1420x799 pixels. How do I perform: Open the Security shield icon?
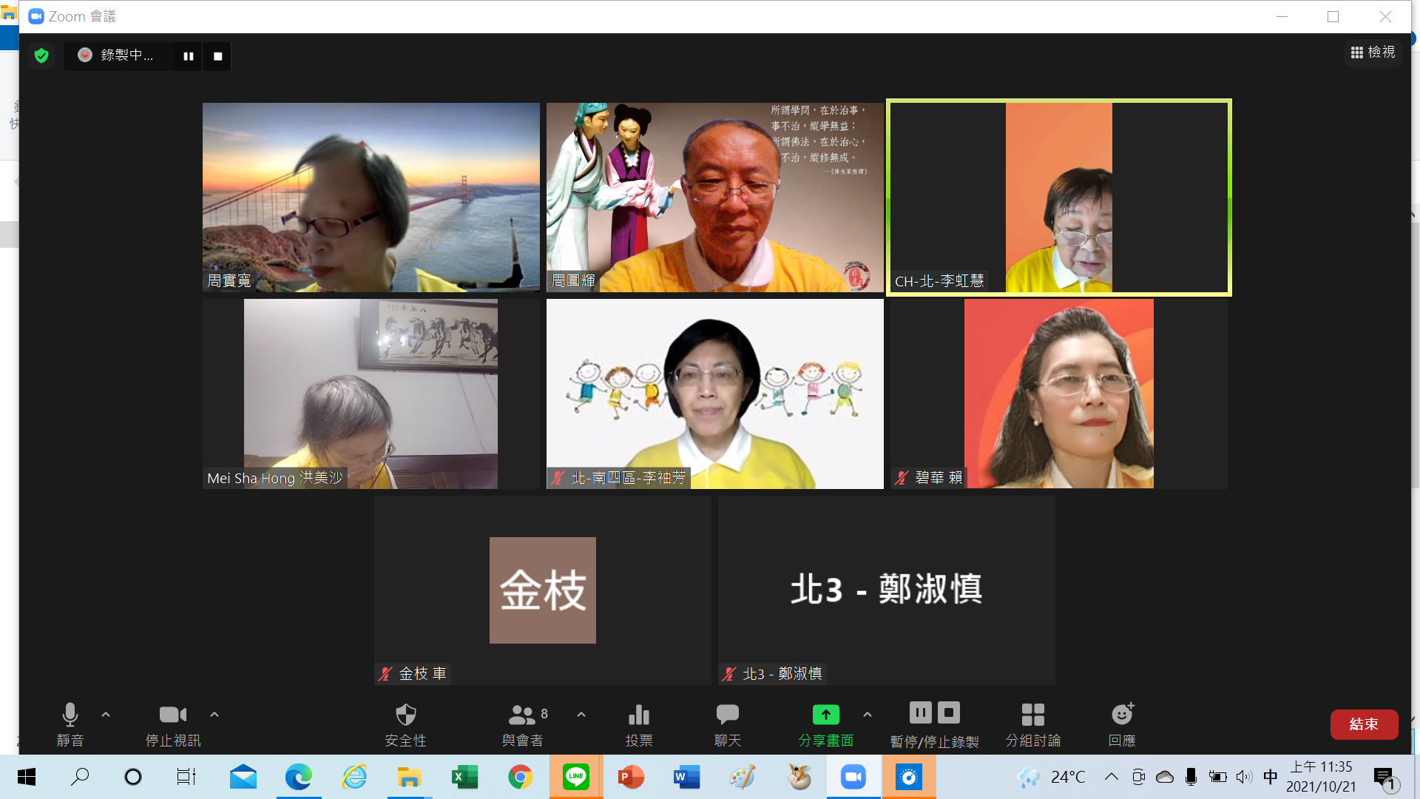pos(405,715)
